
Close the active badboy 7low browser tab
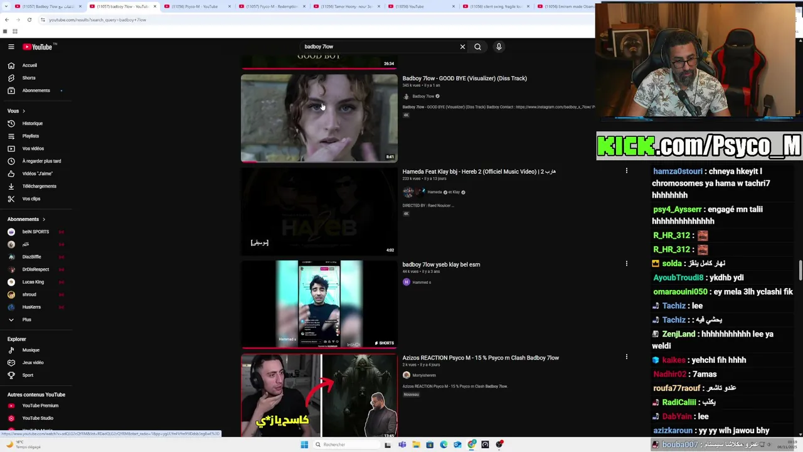tap(155, 6)
